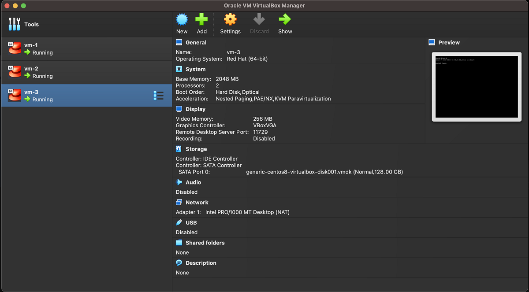The image size is (529, 292).
Task: Click the vm-3 Red Hat OS icon
Action: point(15,95)
